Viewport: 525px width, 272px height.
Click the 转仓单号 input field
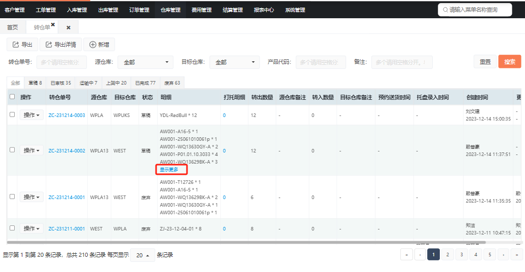click(62, 62)
